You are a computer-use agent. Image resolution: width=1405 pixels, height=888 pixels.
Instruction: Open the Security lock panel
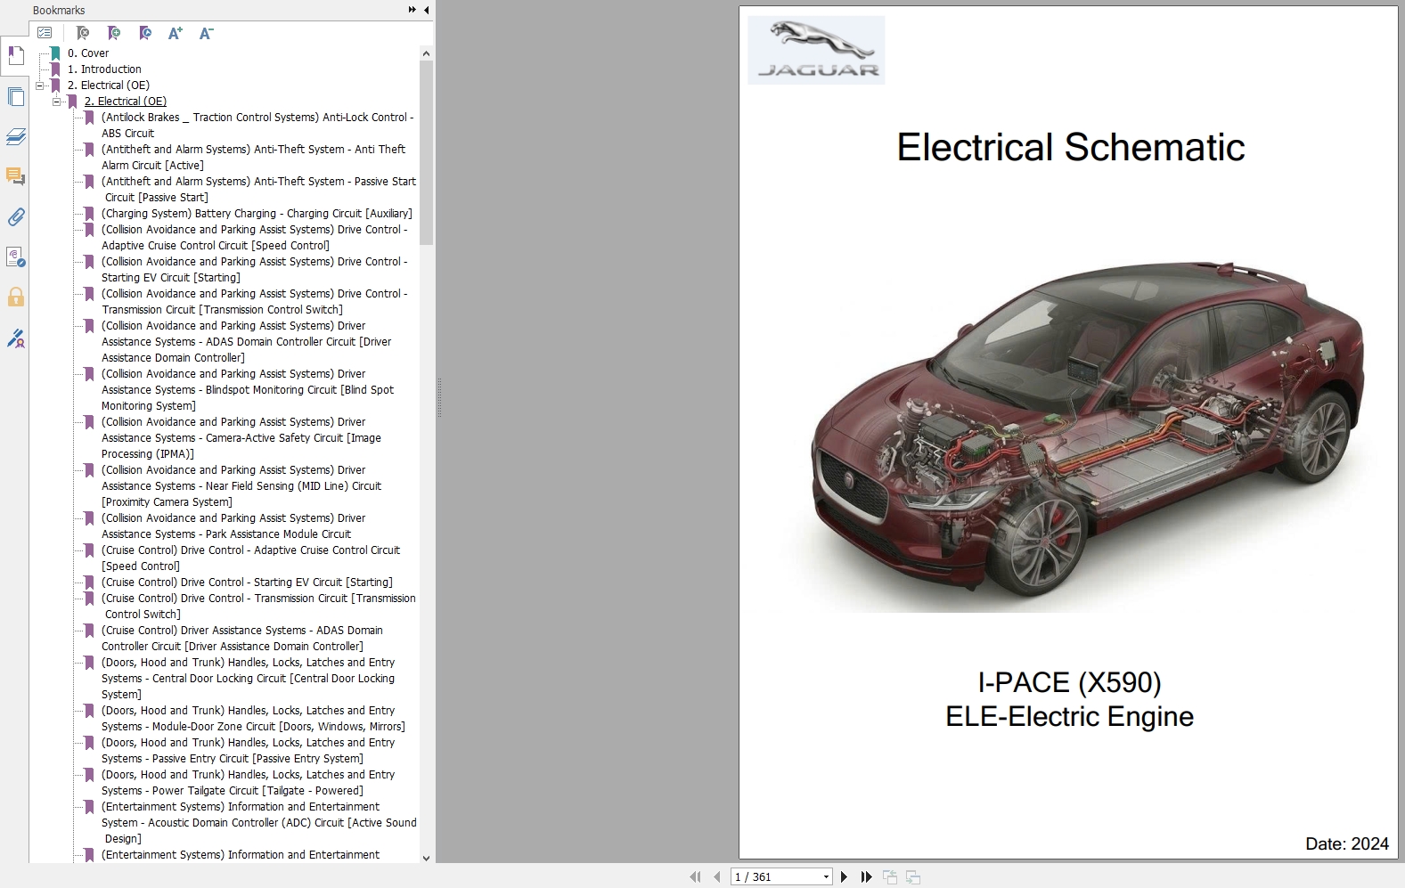click(x=15, y=297)
